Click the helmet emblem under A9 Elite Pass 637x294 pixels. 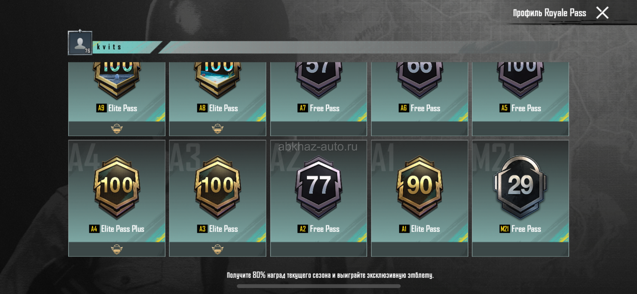click(117, 128)
